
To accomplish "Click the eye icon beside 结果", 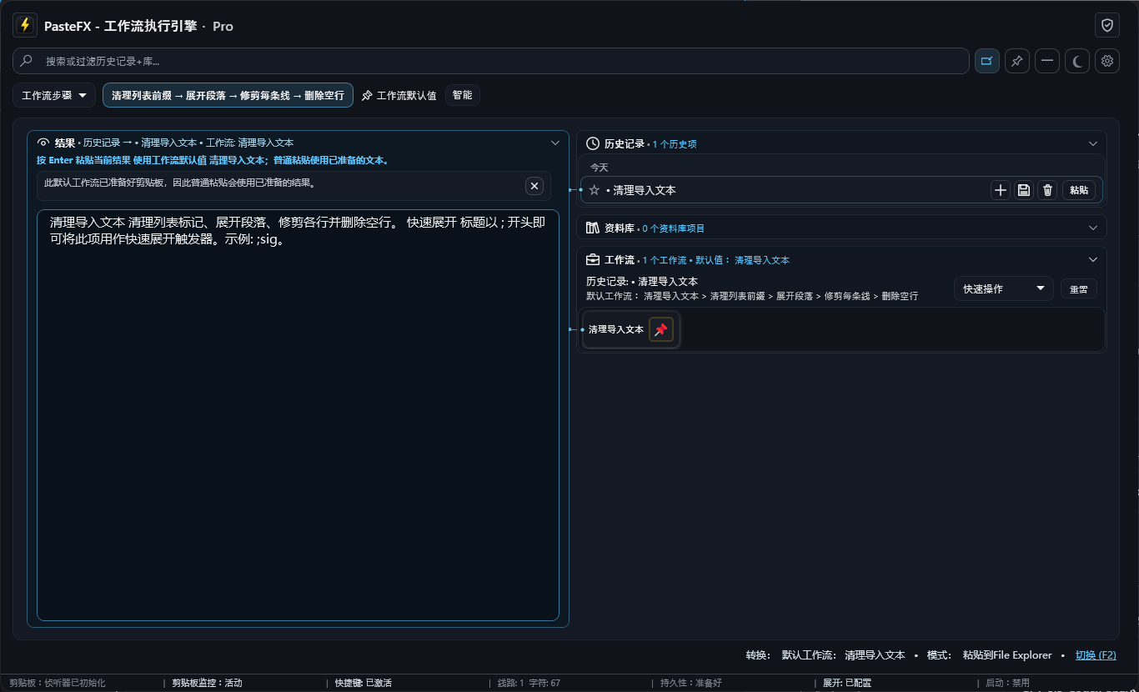I will (44, 143).
